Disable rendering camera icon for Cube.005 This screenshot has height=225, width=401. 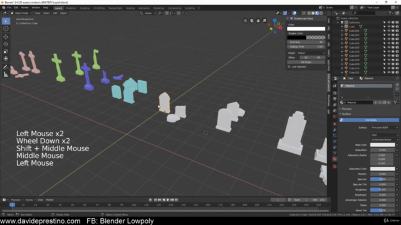tap(397, 47)
